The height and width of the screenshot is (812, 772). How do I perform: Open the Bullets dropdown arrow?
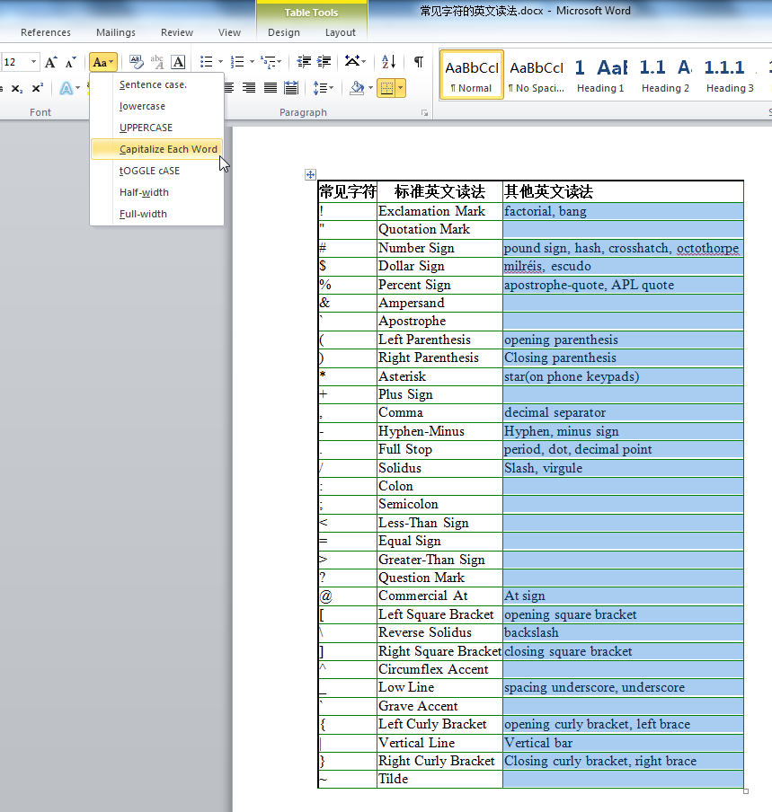coord(220,62)
